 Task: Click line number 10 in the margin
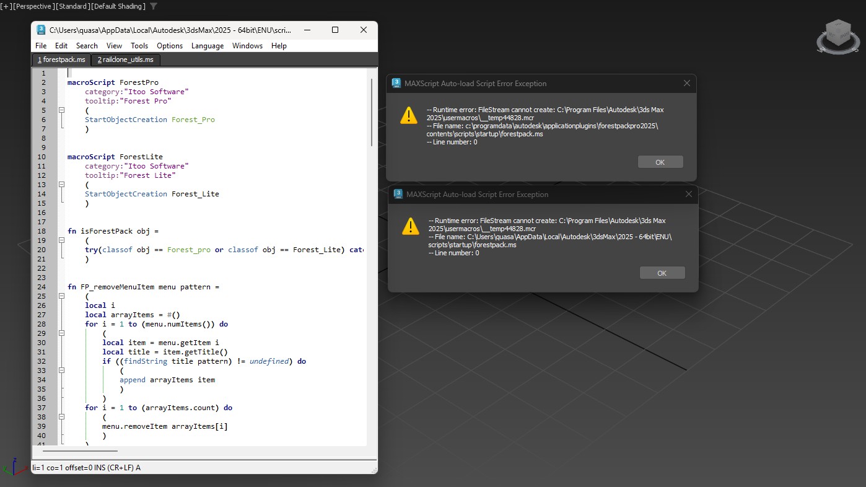tap(42, 157)
